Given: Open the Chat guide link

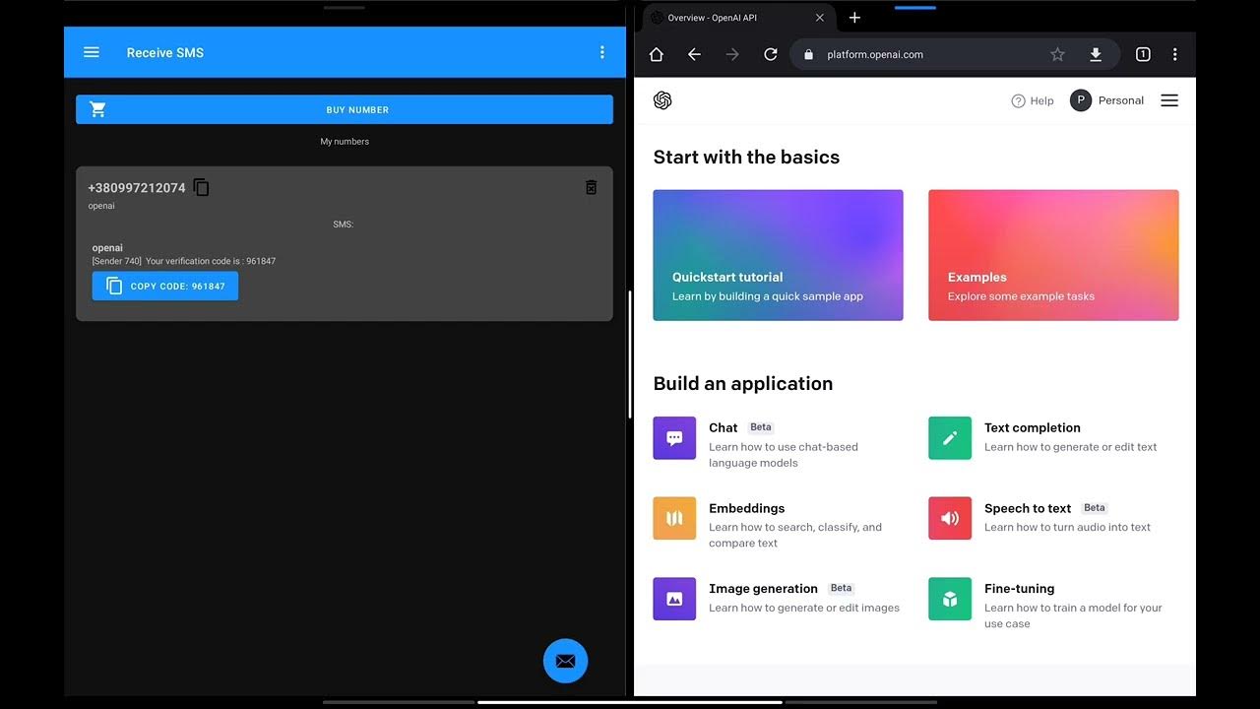Looking at the screenshot, I should (x=724, y=427).
